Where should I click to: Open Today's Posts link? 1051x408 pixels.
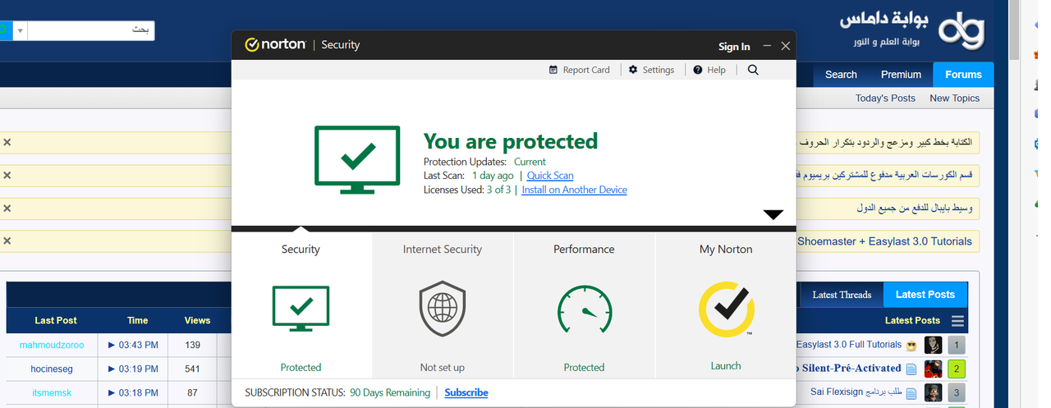pyautogui.click(x=885, y=98)
